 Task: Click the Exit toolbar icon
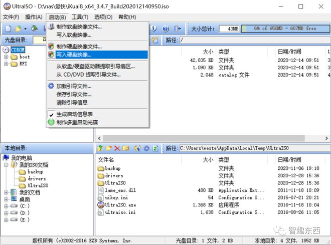(x=178, y=29)
